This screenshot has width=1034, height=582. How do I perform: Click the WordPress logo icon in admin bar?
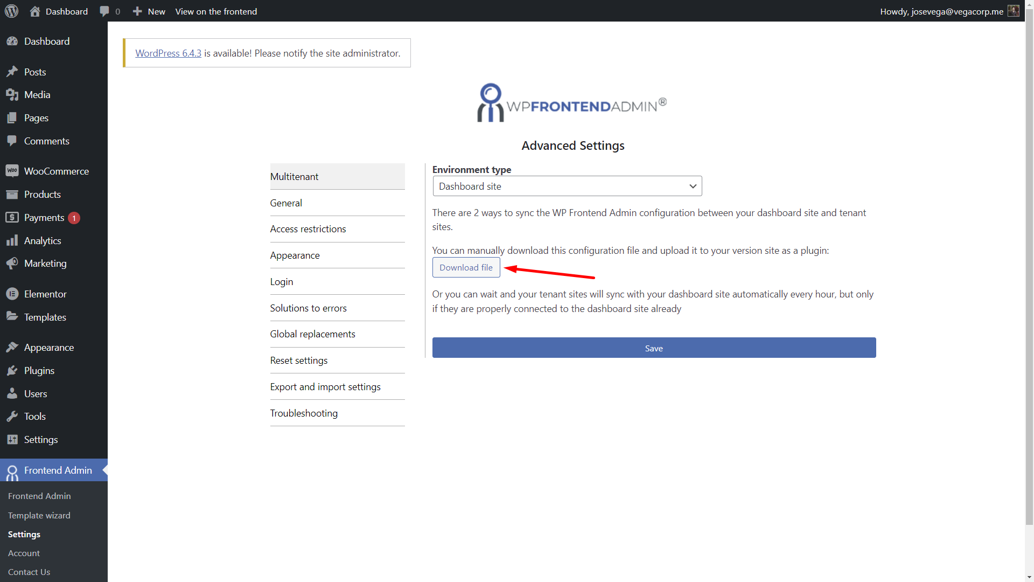click(x=11, y=11)
